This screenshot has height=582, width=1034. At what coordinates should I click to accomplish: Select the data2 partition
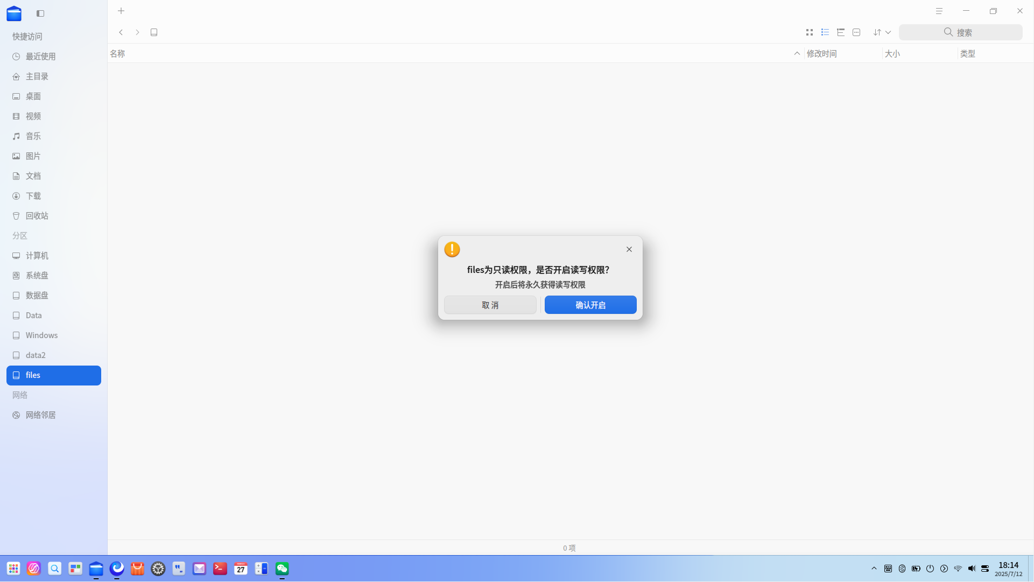(54, 355)
